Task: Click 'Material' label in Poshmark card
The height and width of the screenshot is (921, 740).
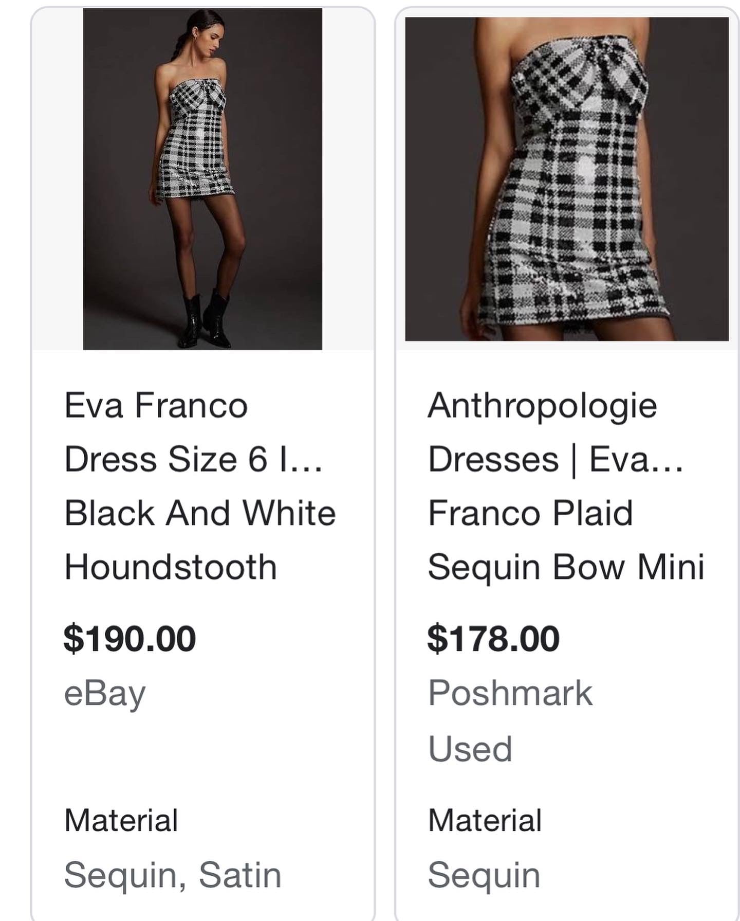Action: pos(485,820)
